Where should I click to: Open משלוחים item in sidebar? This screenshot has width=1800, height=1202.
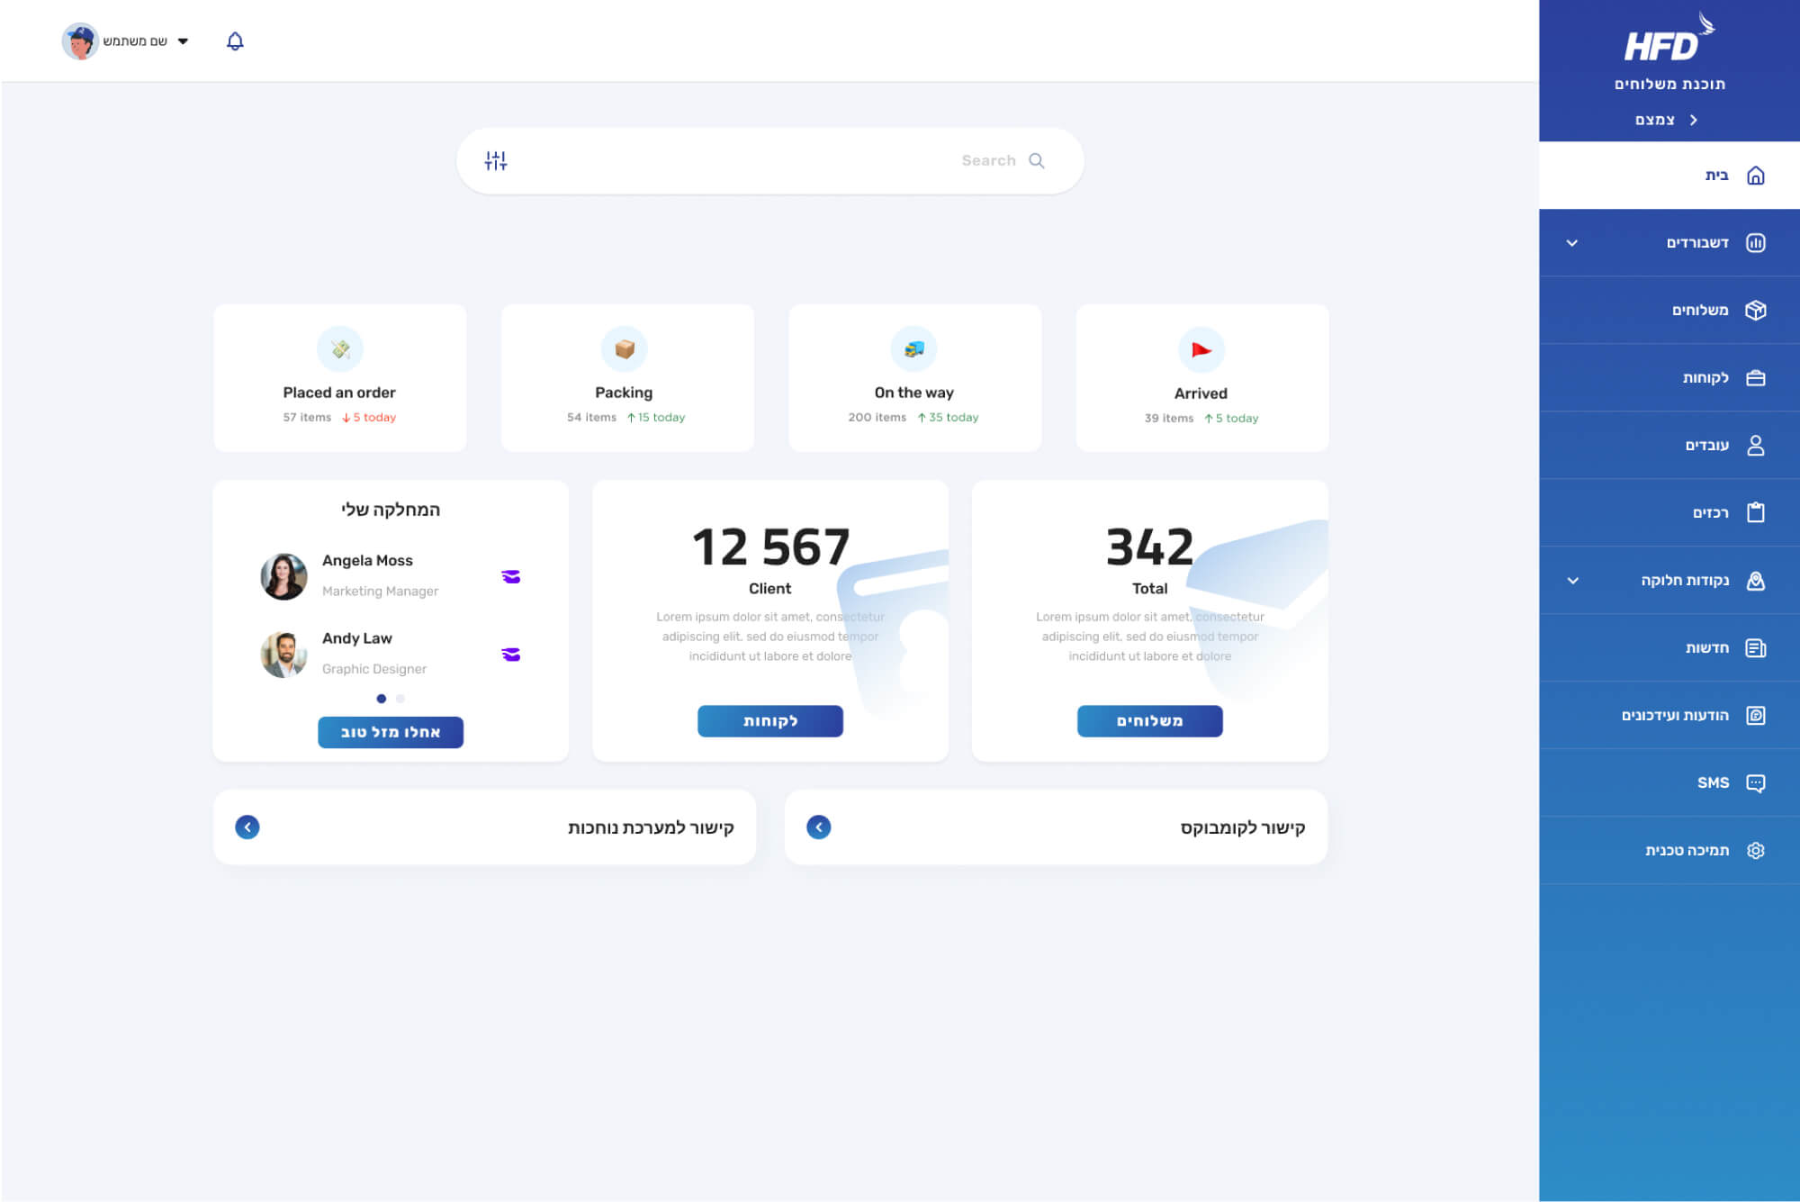[x=1699, y=311]
